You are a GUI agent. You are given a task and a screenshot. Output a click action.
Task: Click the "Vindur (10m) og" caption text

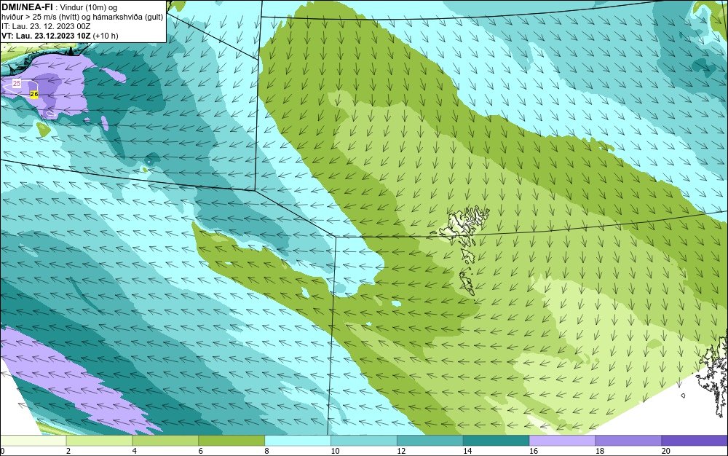89,7
